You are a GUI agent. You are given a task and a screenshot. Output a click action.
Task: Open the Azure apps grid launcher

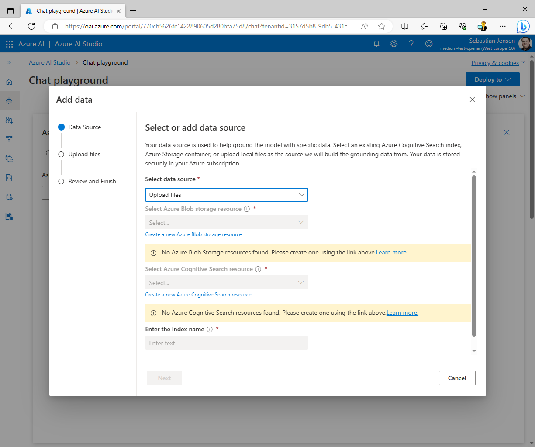pyautogui.click(x=9, y=44)
